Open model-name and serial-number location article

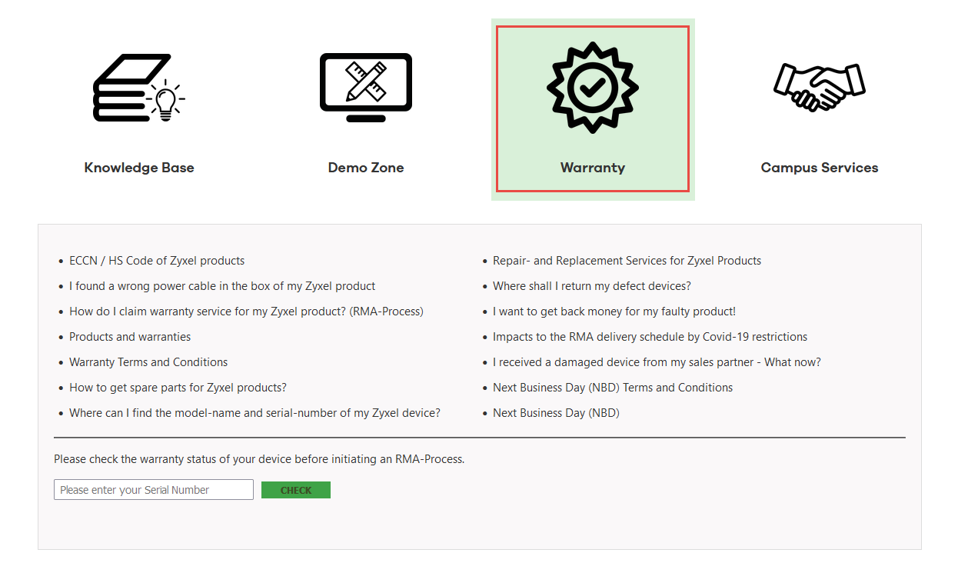[x=254, y=413]
